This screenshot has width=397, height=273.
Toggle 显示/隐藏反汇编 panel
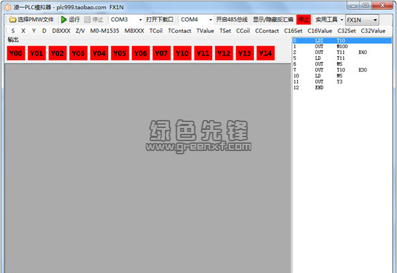coord(273,20)
